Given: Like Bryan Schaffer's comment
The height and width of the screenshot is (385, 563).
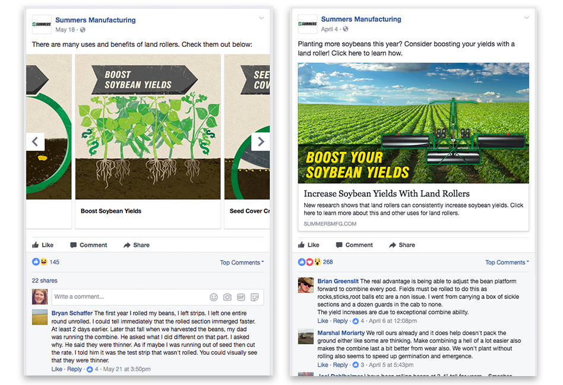Looking at the screenshot, I should (57, 369).
